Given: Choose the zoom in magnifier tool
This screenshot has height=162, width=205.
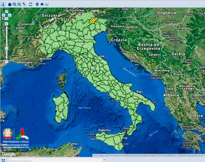Looking at the screenshot, I should click(14, 4).
